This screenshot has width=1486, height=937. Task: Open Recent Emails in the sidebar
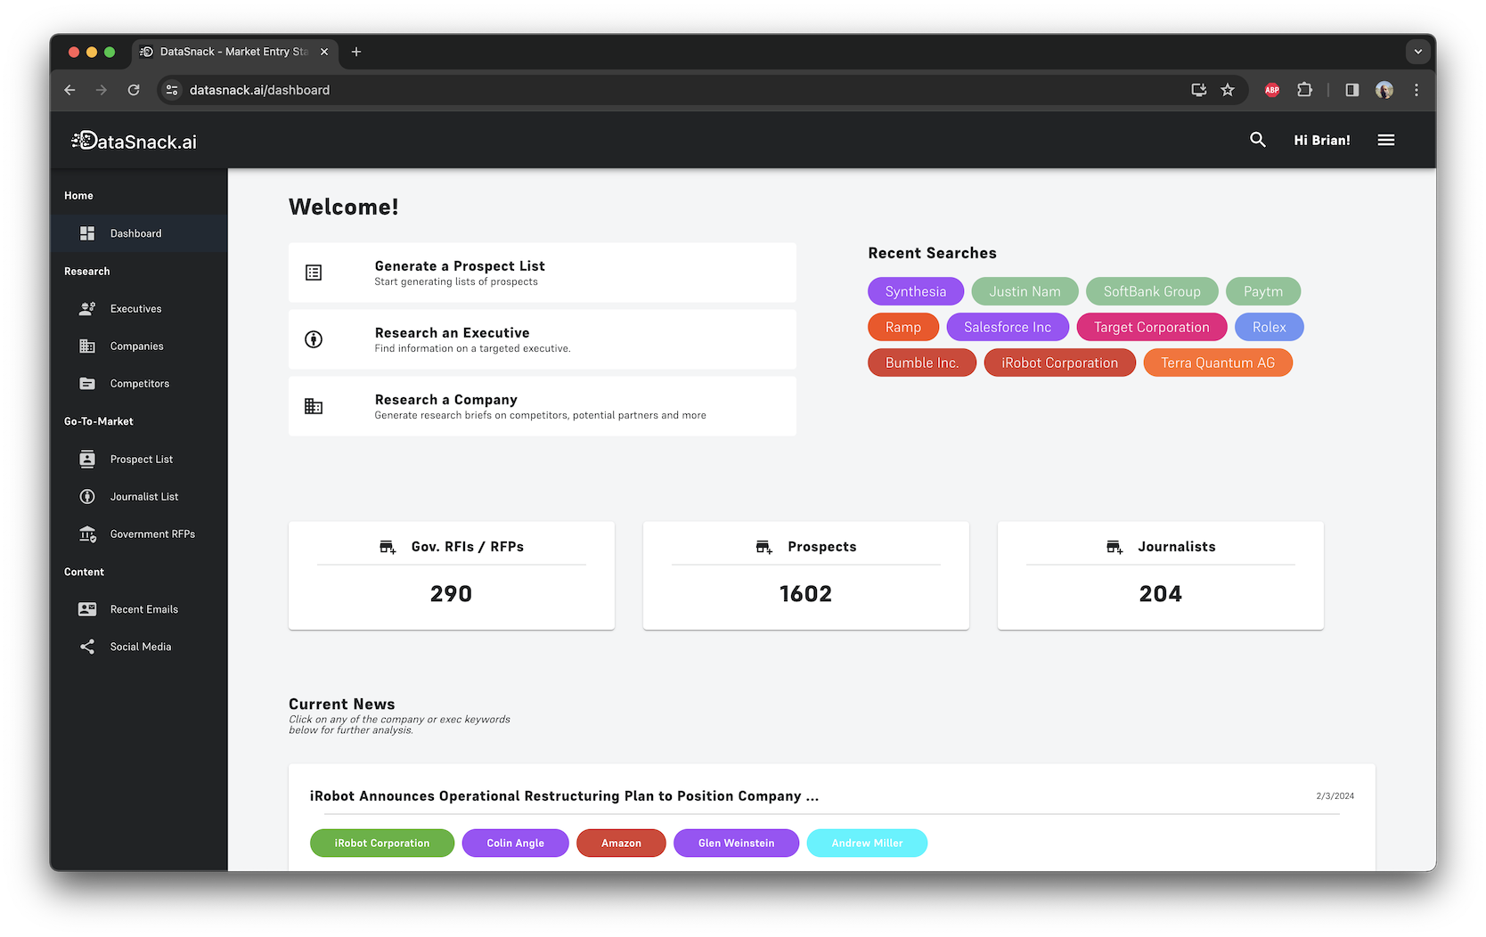[139, 609]
